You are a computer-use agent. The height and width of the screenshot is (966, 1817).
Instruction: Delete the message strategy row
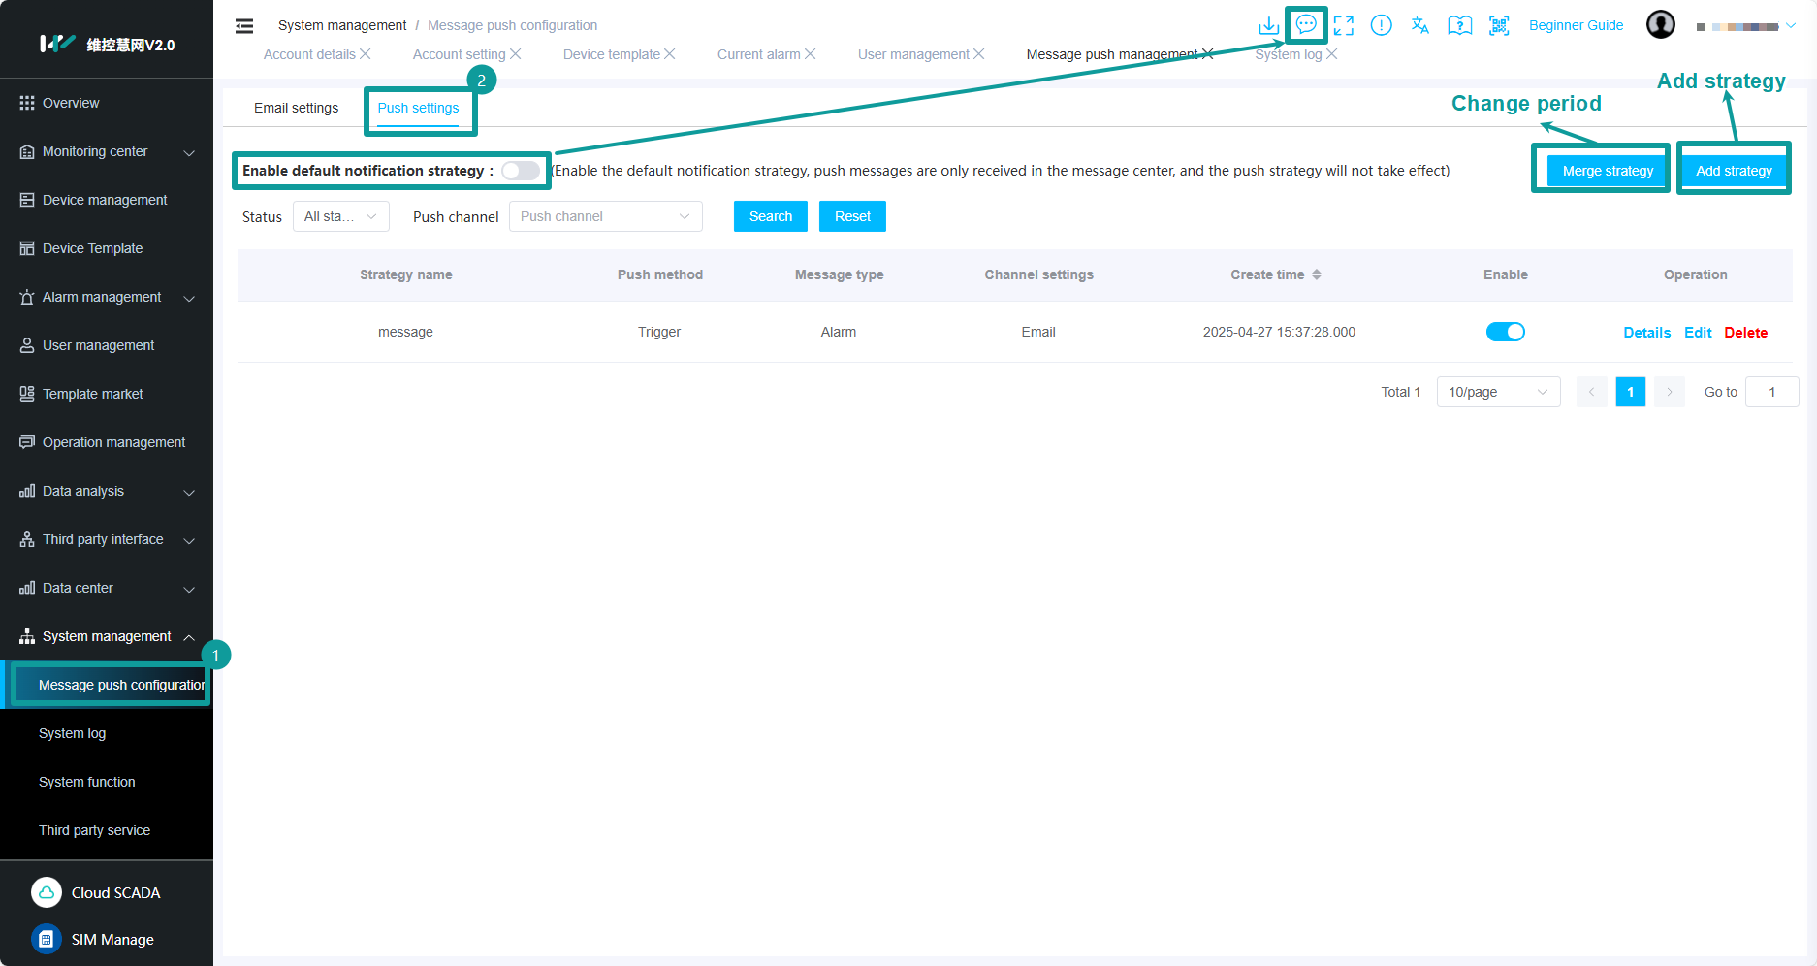tap(1745, 333)
